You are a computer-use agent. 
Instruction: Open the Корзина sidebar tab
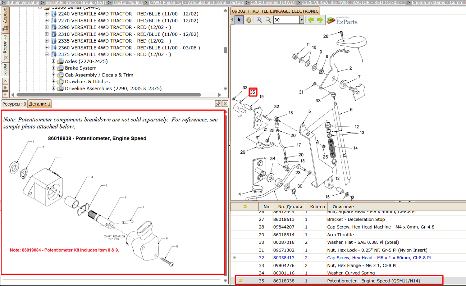tap(5, 48)
